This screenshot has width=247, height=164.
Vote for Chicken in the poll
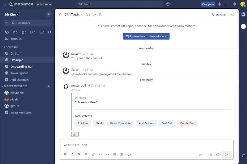click(x=83, y=123)
